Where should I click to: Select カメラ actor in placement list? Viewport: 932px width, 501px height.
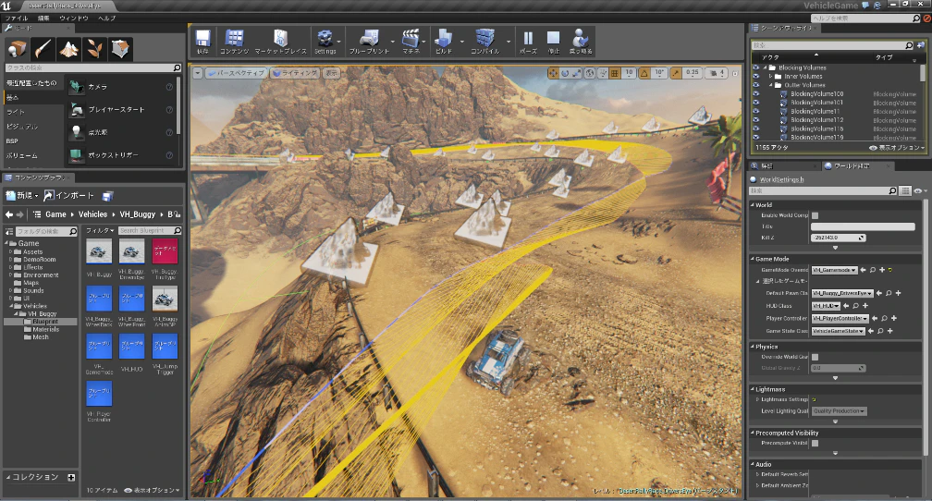pyautogui.click(x=120, y=87)
